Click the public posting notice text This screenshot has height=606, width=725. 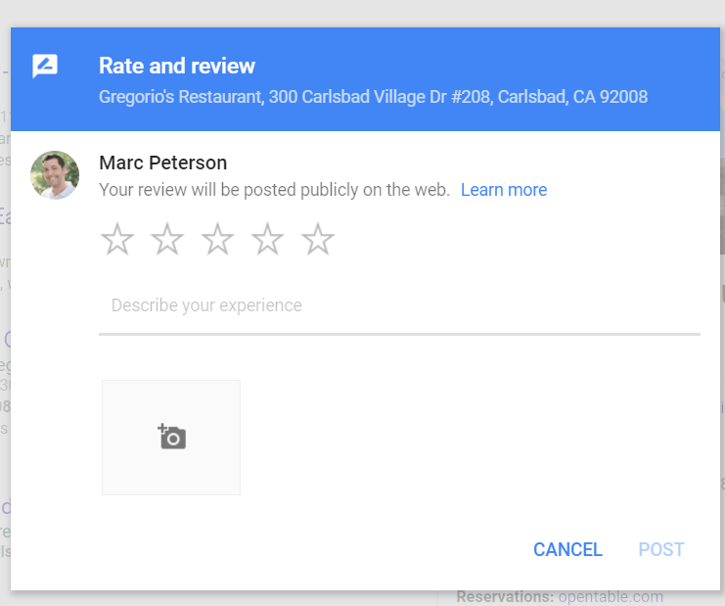274,190
